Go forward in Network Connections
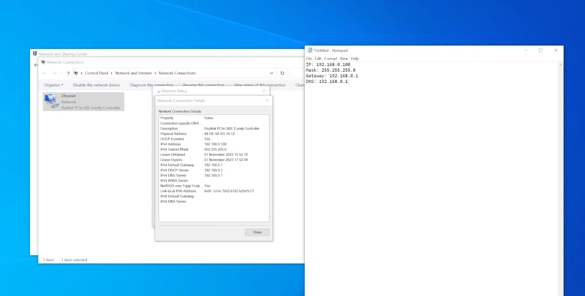The width and height of the screenshot is (585, 296). point(54,73)
